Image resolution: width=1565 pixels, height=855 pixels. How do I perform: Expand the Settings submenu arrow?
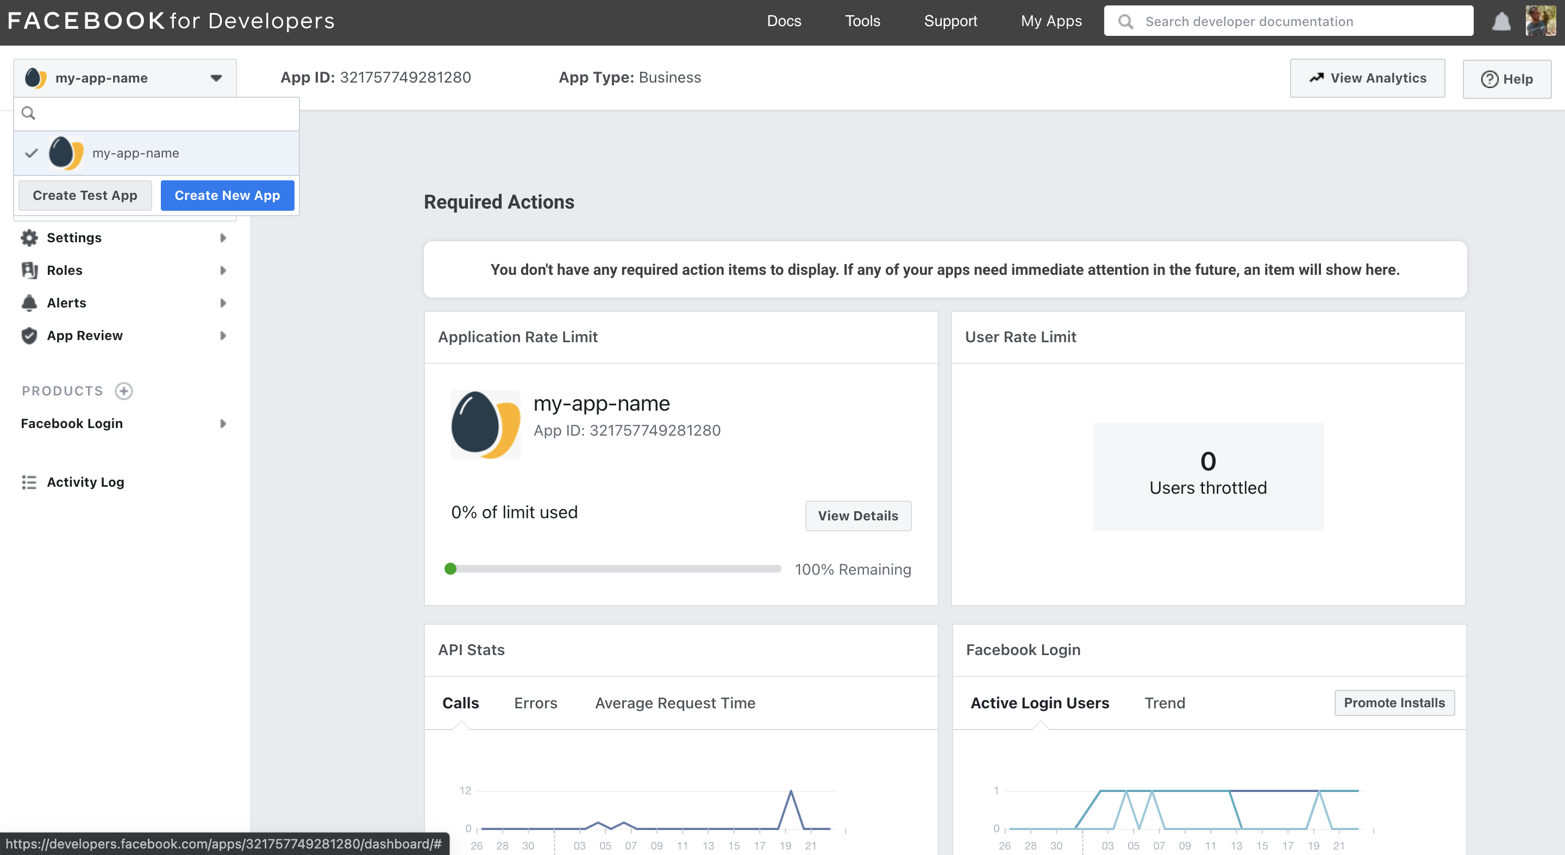[x=223, y=238]
